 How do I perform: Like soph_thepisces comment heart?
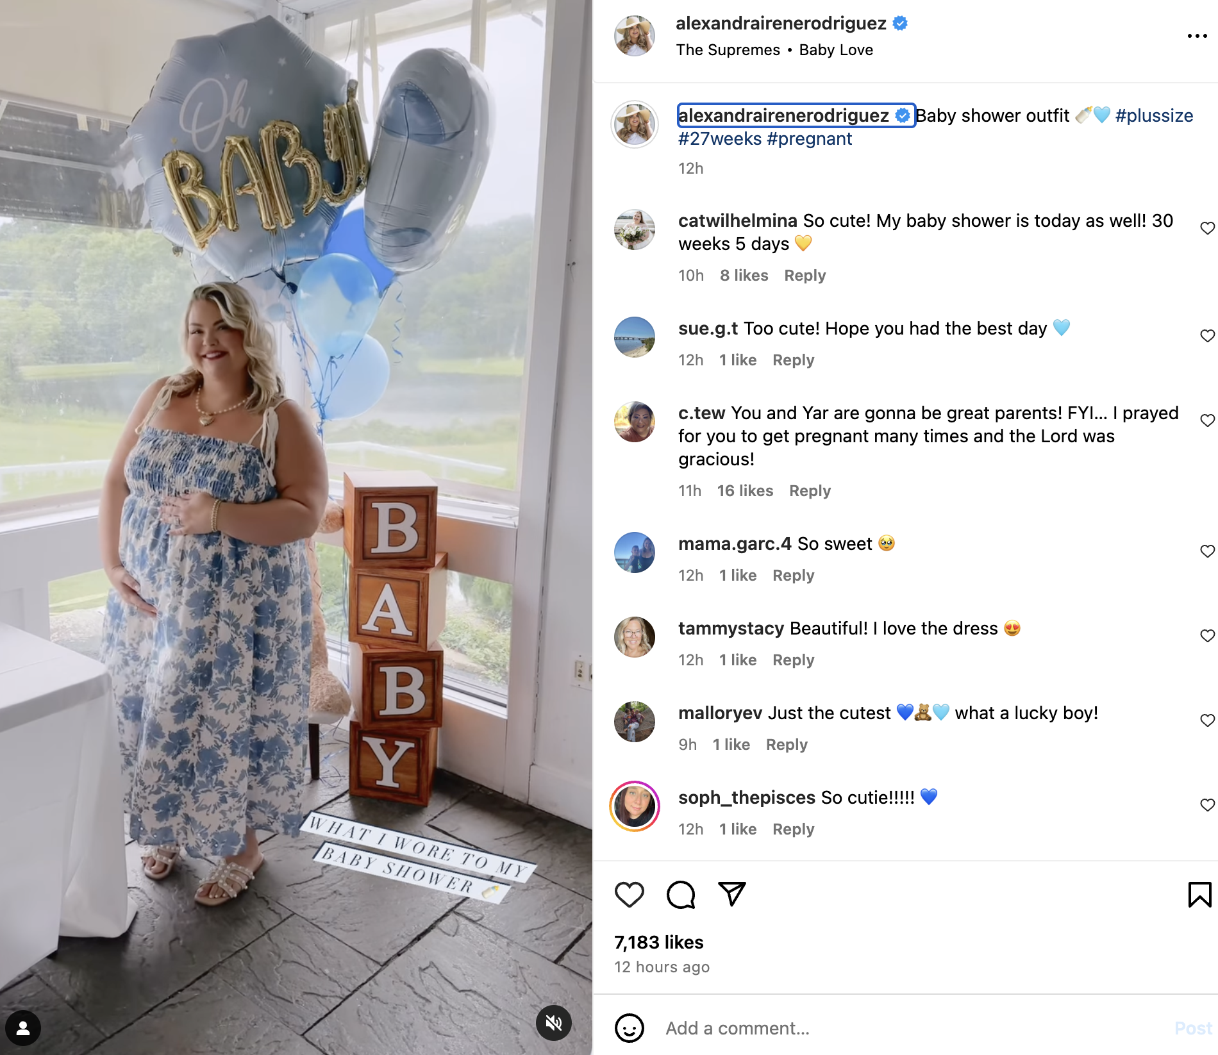tap(1207, 805)
